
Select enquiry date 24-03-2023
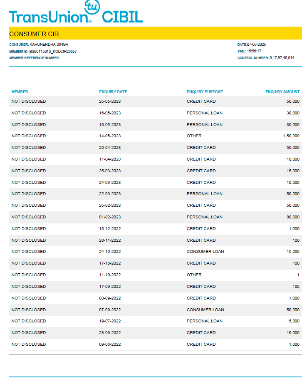(x=110, y=183)
